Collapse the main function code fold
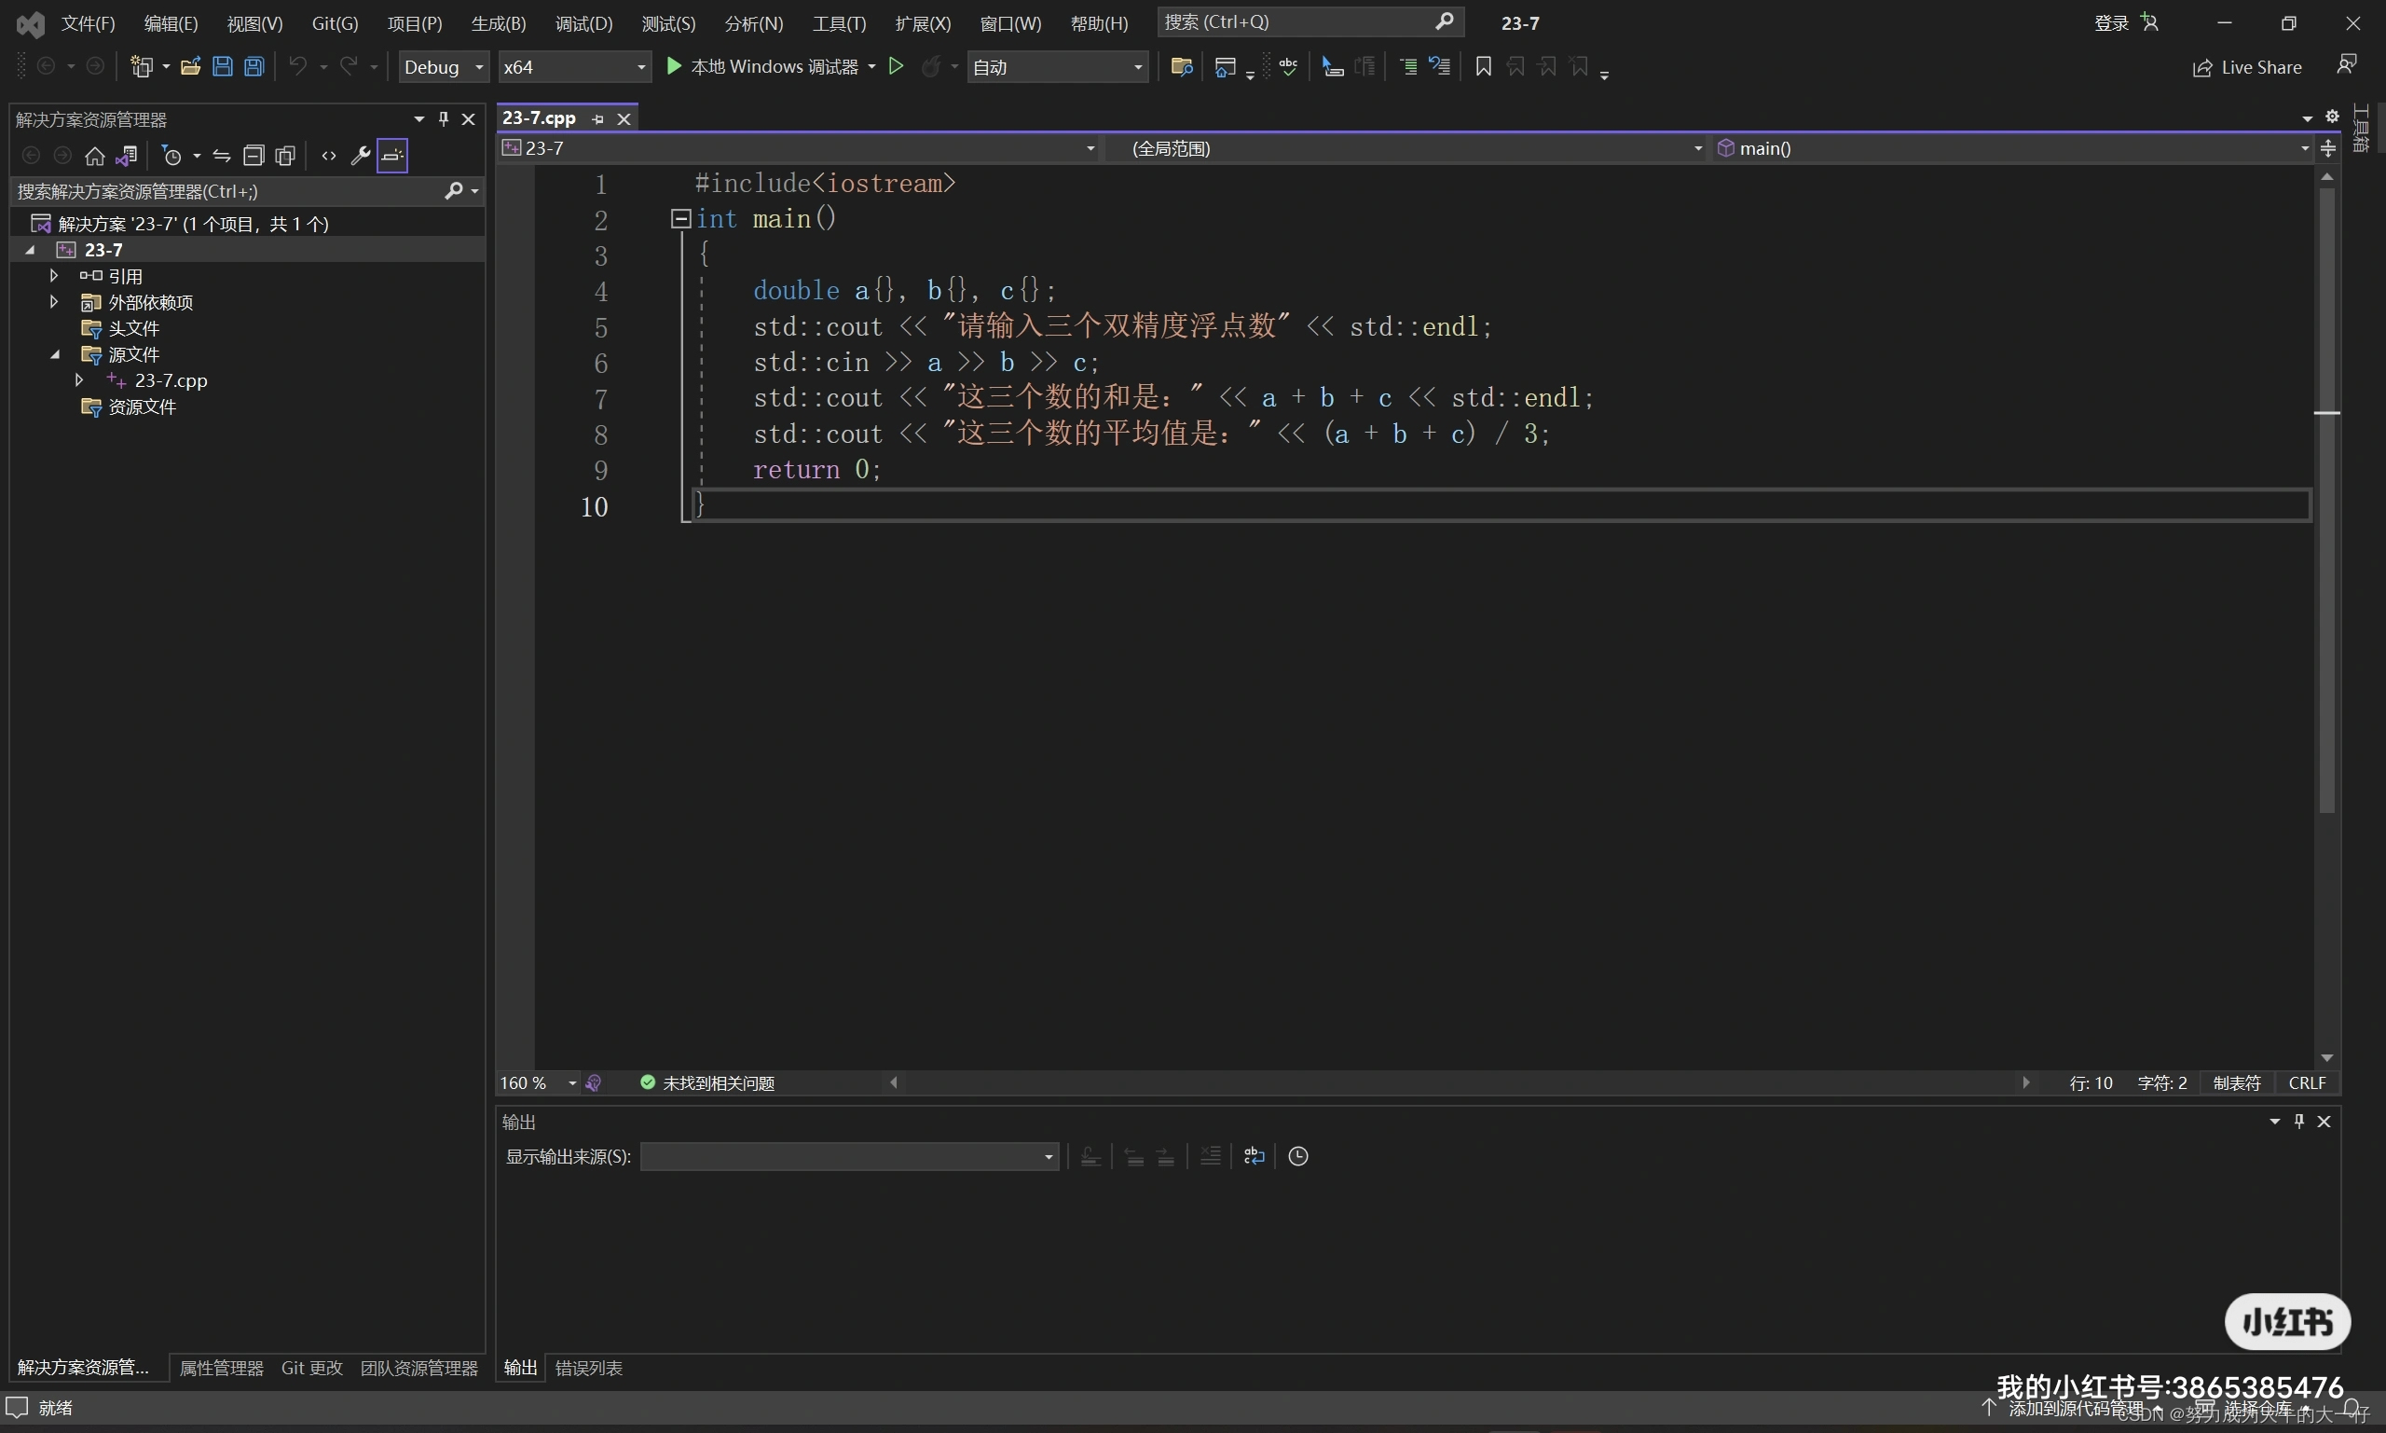The image size is (2386, 1433). point(680,219)
